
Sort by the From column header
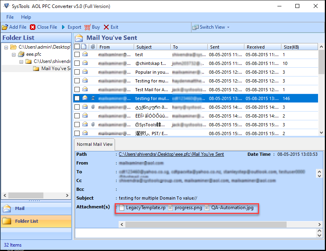115,47
